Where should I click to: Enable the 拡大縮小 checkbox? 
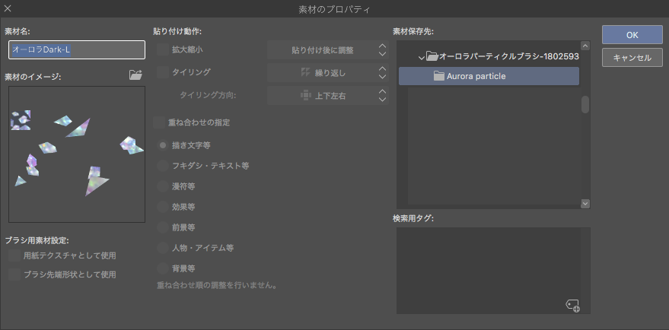163,49
